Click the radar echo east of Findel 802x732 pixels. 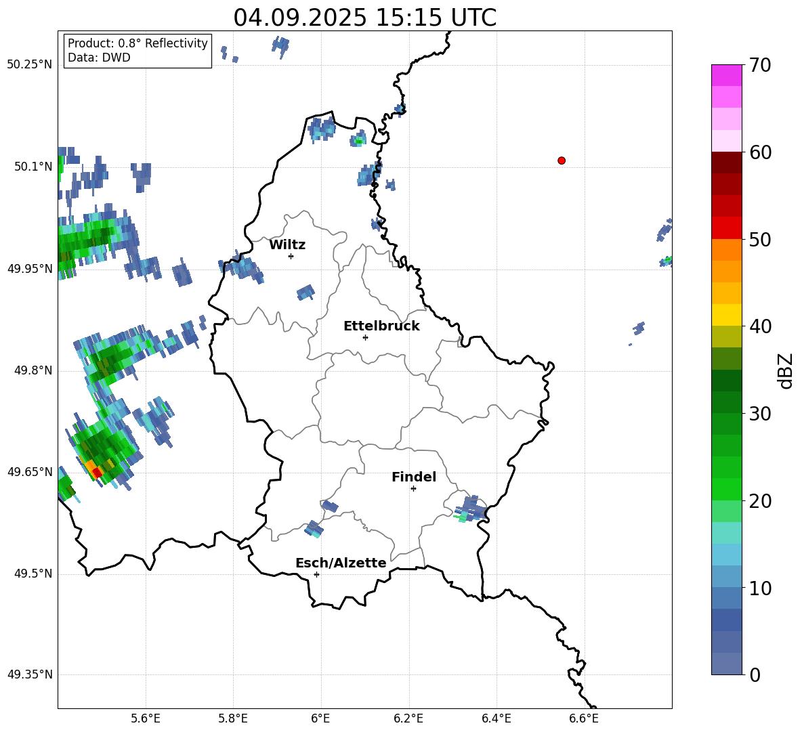pos(471,508)
